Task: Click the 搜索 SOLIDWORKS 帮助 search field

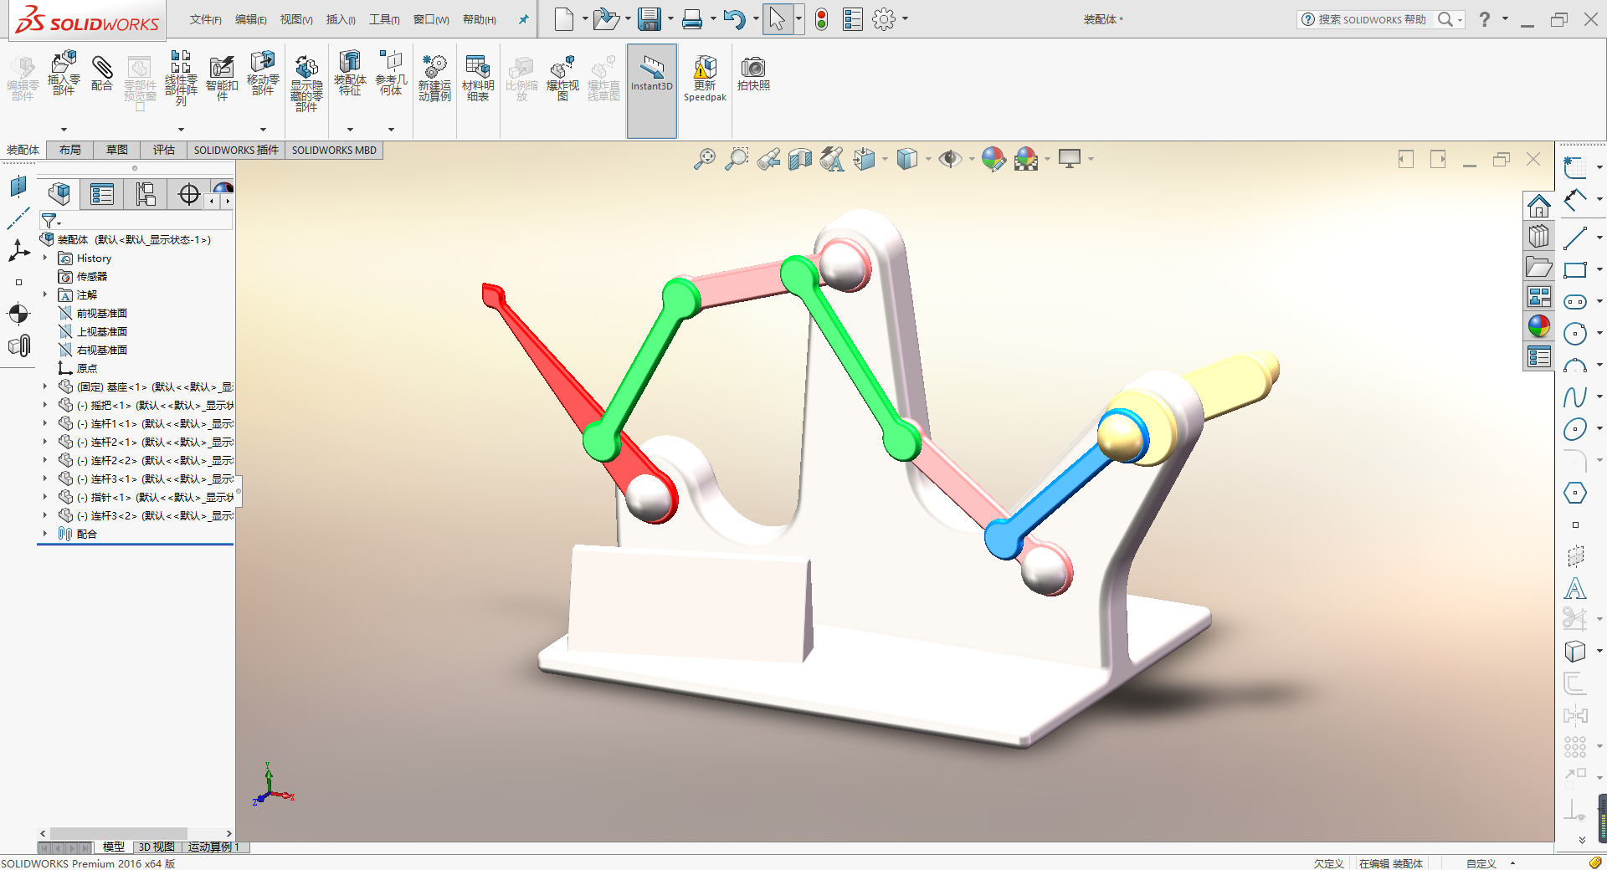Action: (1372, 19)
